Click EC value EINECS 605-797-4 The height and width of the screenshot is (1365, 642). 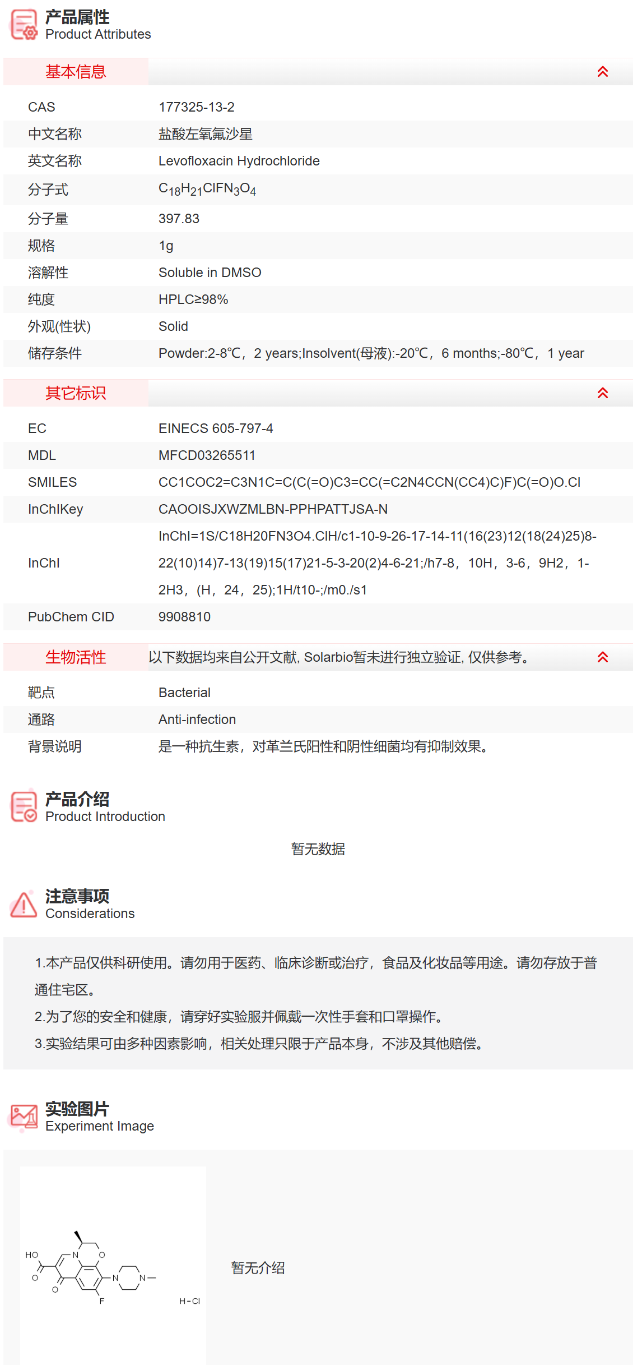tap(216, 428)
